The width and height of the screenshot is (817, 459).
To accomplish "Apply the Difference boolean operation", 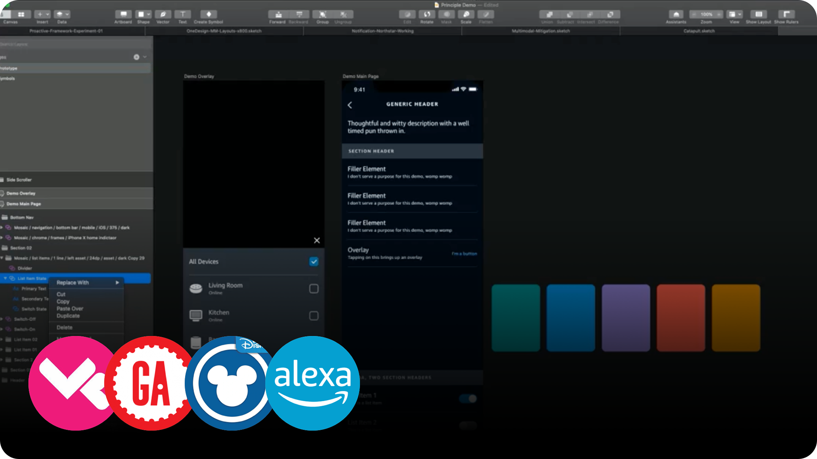I will (610, 14).
